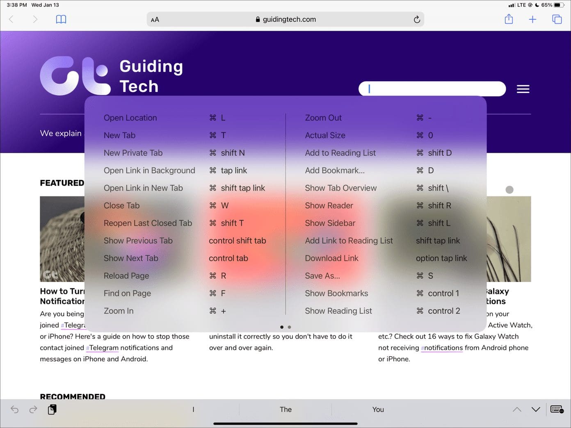Click the "New Private Tab" shortcut entry
This screenshot has width=571, height=428.
click(133, 153)
